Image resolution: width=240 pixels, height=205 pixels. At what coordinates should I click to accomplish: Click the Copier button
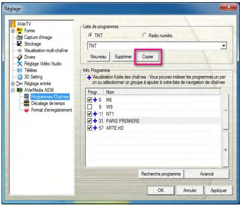click(x=148, y=57)
